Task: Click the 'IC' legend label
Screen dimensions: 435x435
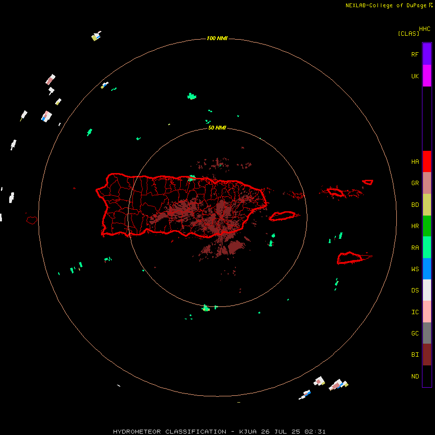Action: [415, 312]
